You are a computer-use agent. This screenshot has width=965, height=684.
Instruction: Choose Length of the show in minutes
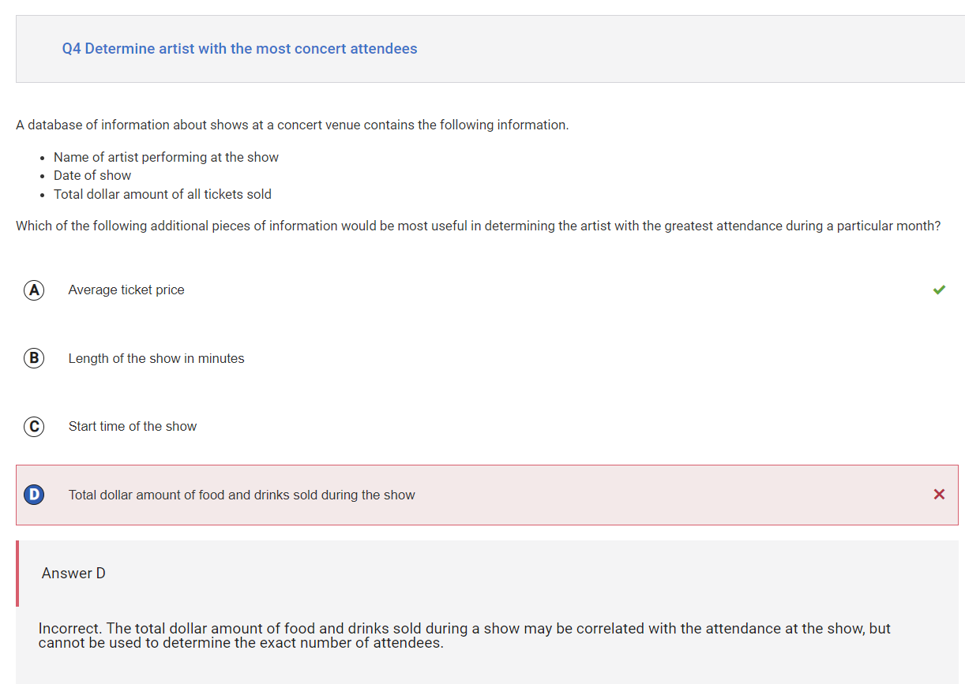[156, 358]
